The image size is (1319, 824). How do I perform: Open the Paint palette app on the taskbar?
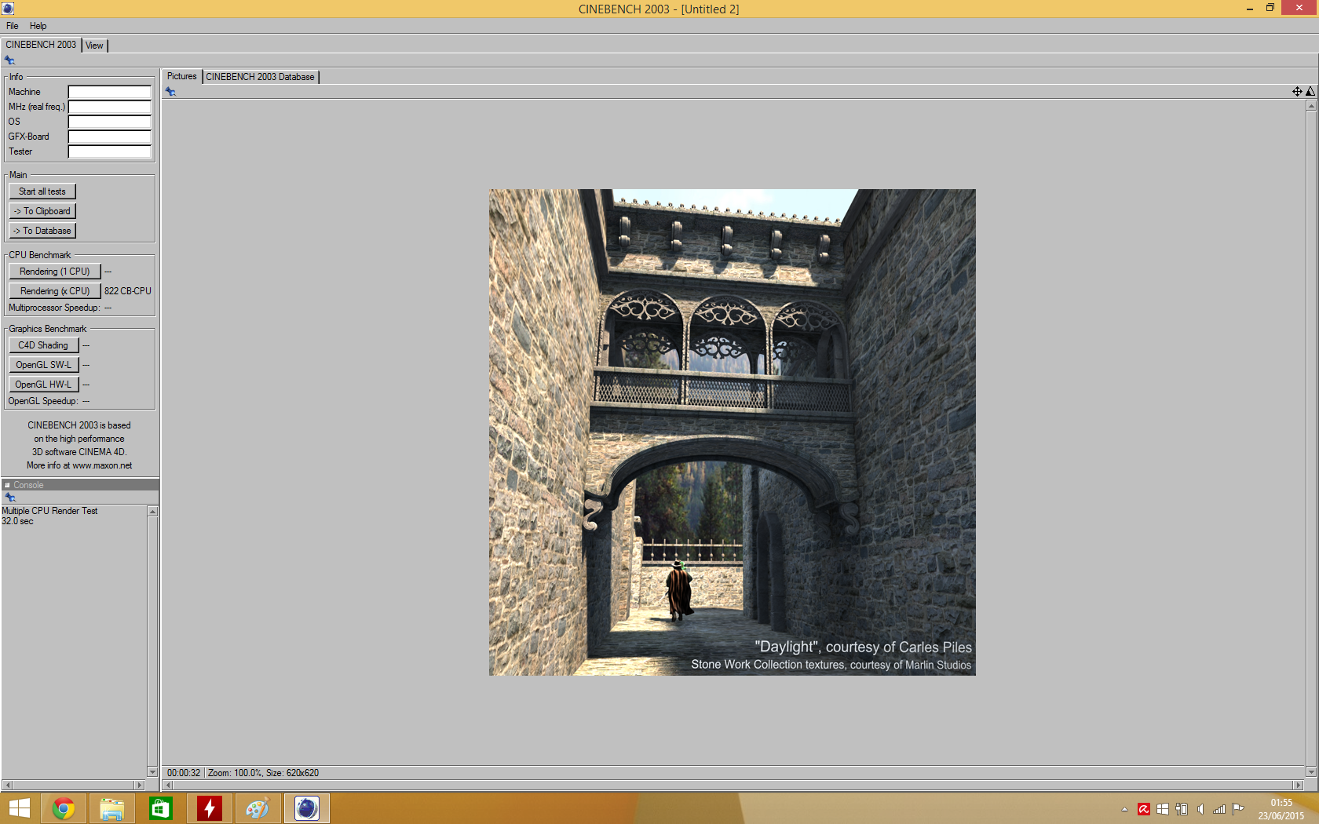(x=258, y=808)
